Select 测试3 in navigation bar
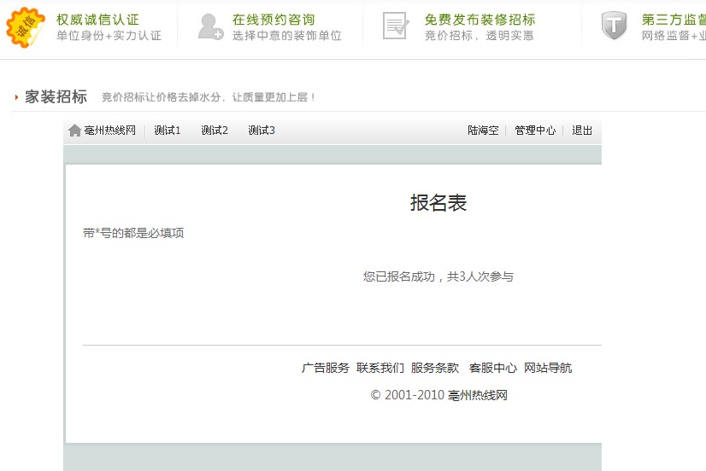This screenshot has width=706, height=471. coord(262,131)
